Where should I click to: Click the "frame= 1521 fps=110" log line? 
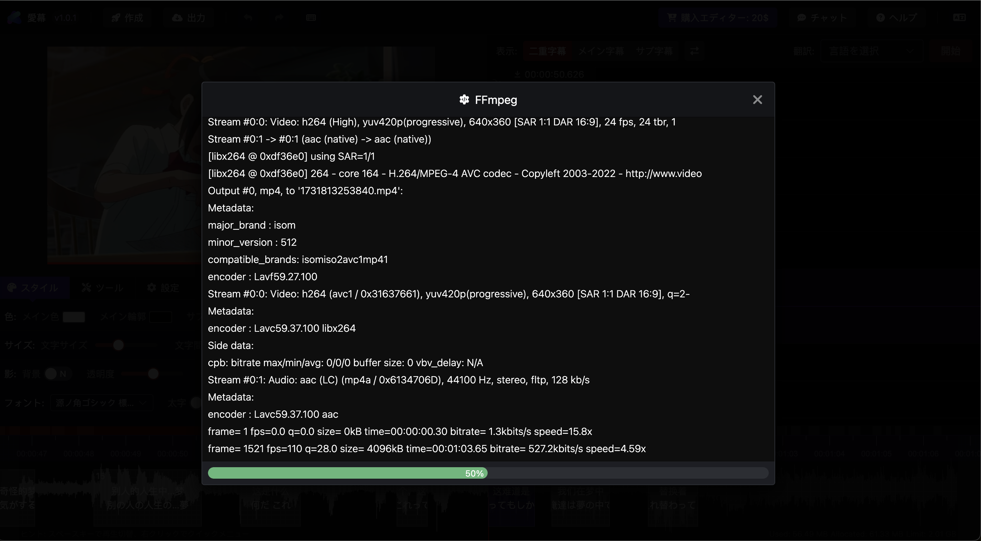(427, 448)
